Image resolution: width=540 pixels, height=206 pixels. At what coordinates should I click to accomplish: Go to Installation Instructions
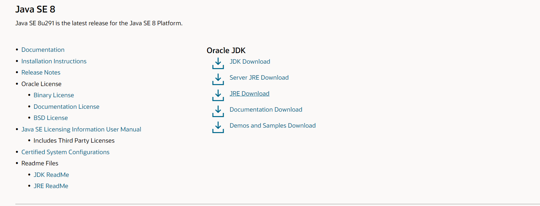[54, 61]
